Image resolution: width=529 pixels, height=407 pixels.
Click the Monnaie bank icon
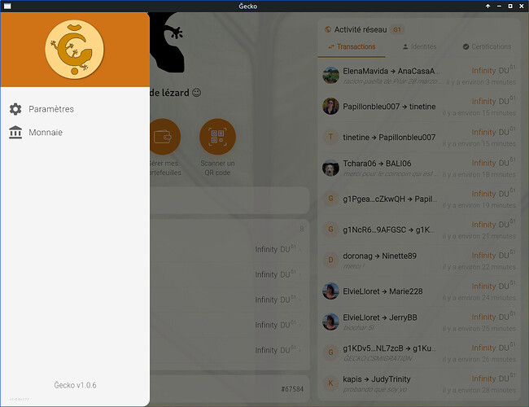pos(15,133)
